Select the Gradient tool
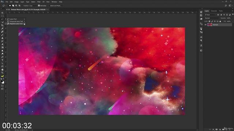Image resolution: width=234 pixels, height=131 pixels. [2, 47]
